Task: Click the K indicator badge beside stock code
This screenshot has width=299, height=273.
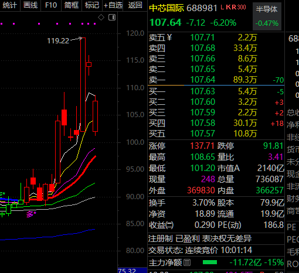Action: [229, 7]
